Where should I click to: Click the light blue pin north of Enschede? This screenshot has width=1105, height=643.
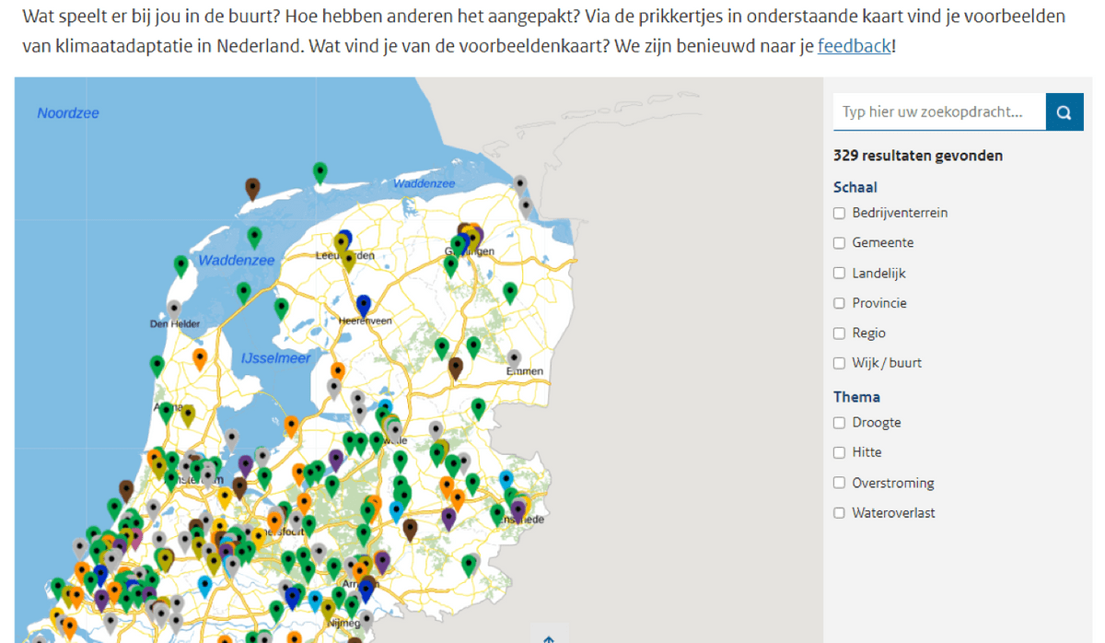(x=506, y=479)
